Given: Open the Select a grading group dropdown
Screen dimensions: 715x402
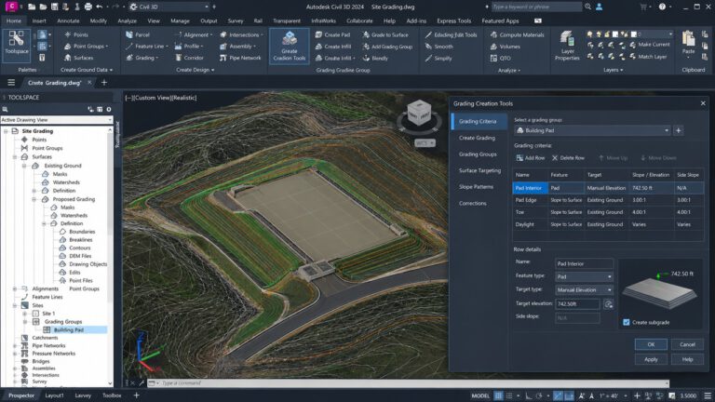Looking at the screenshot, I should (x=592, y=130).
